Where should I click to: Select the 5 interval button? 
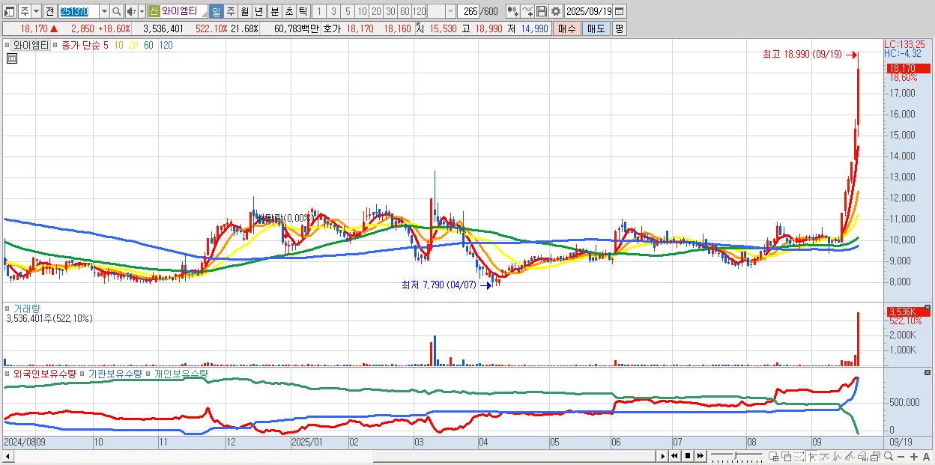(x=348, y=11)
